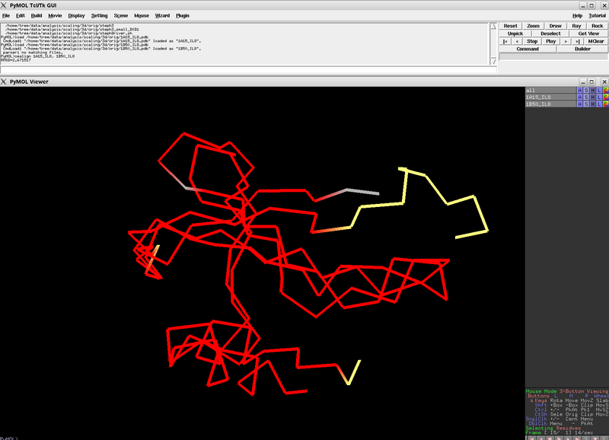Click rewind-to-first-frame button in top controls
The width and height of the screenshot is (609, 440).
(506, 41)
